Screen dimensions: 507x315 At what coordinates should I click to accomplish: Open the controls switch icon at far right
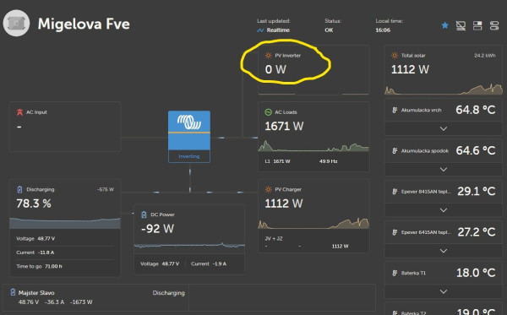[494, 25]
